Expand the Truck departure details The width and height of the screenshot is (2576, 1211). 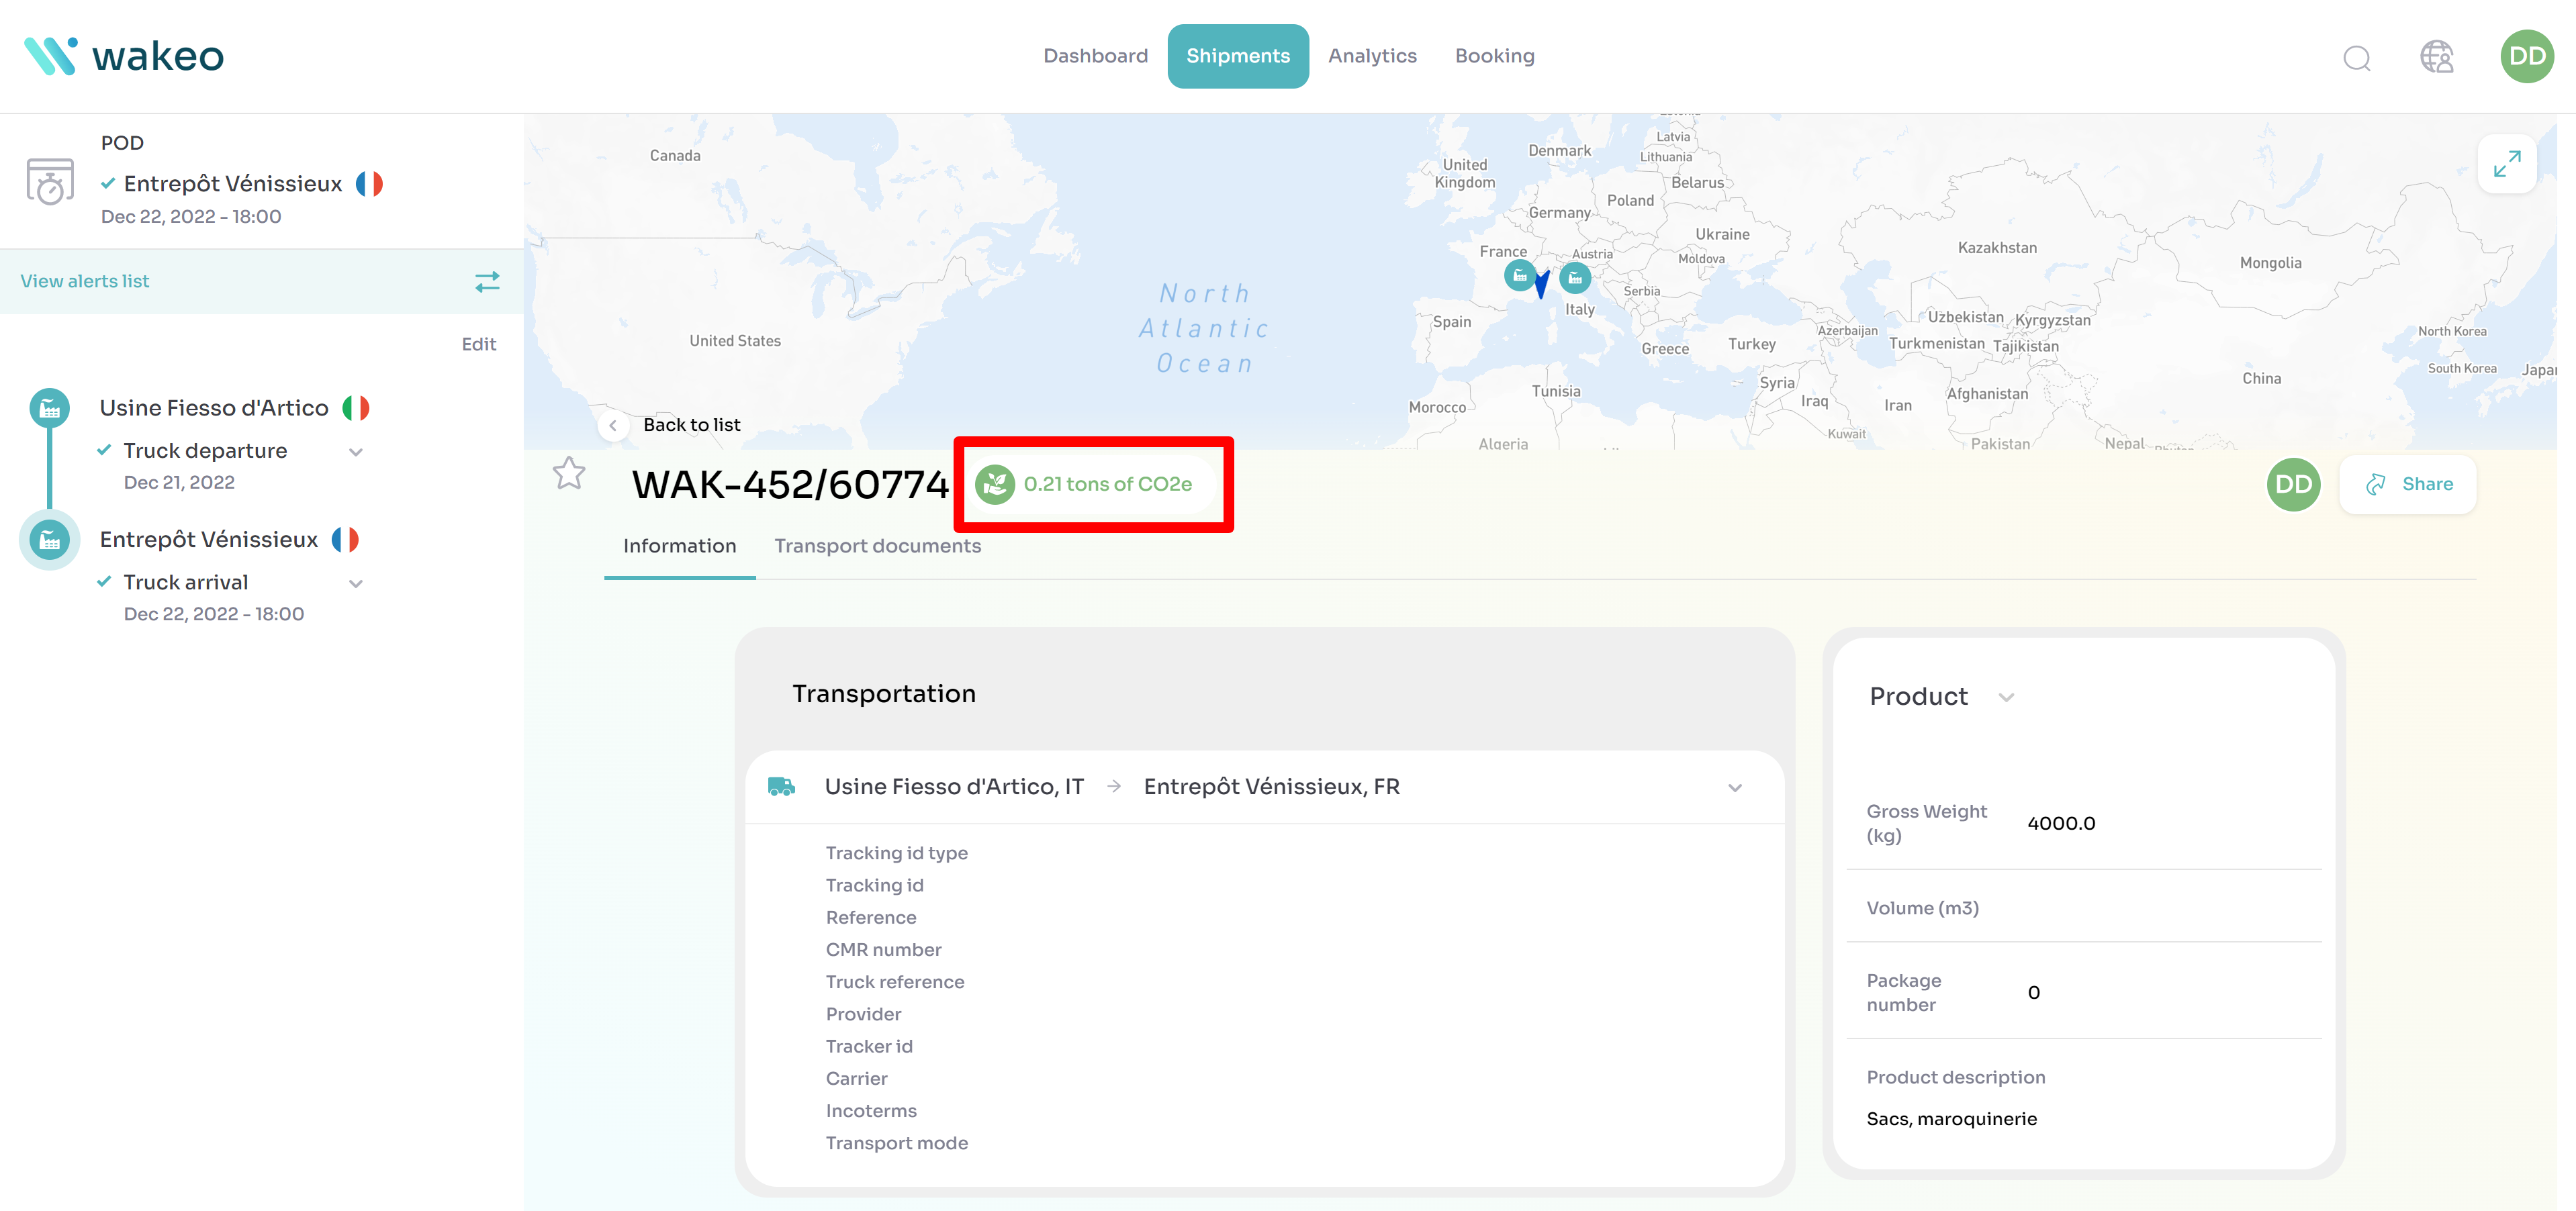click(356, 452)
